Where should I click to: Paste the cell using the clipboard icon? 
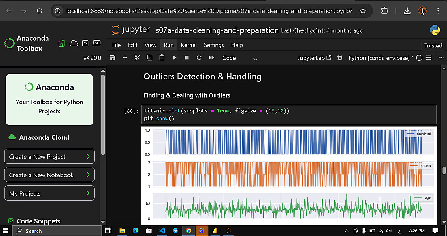(x=162, y=58)
